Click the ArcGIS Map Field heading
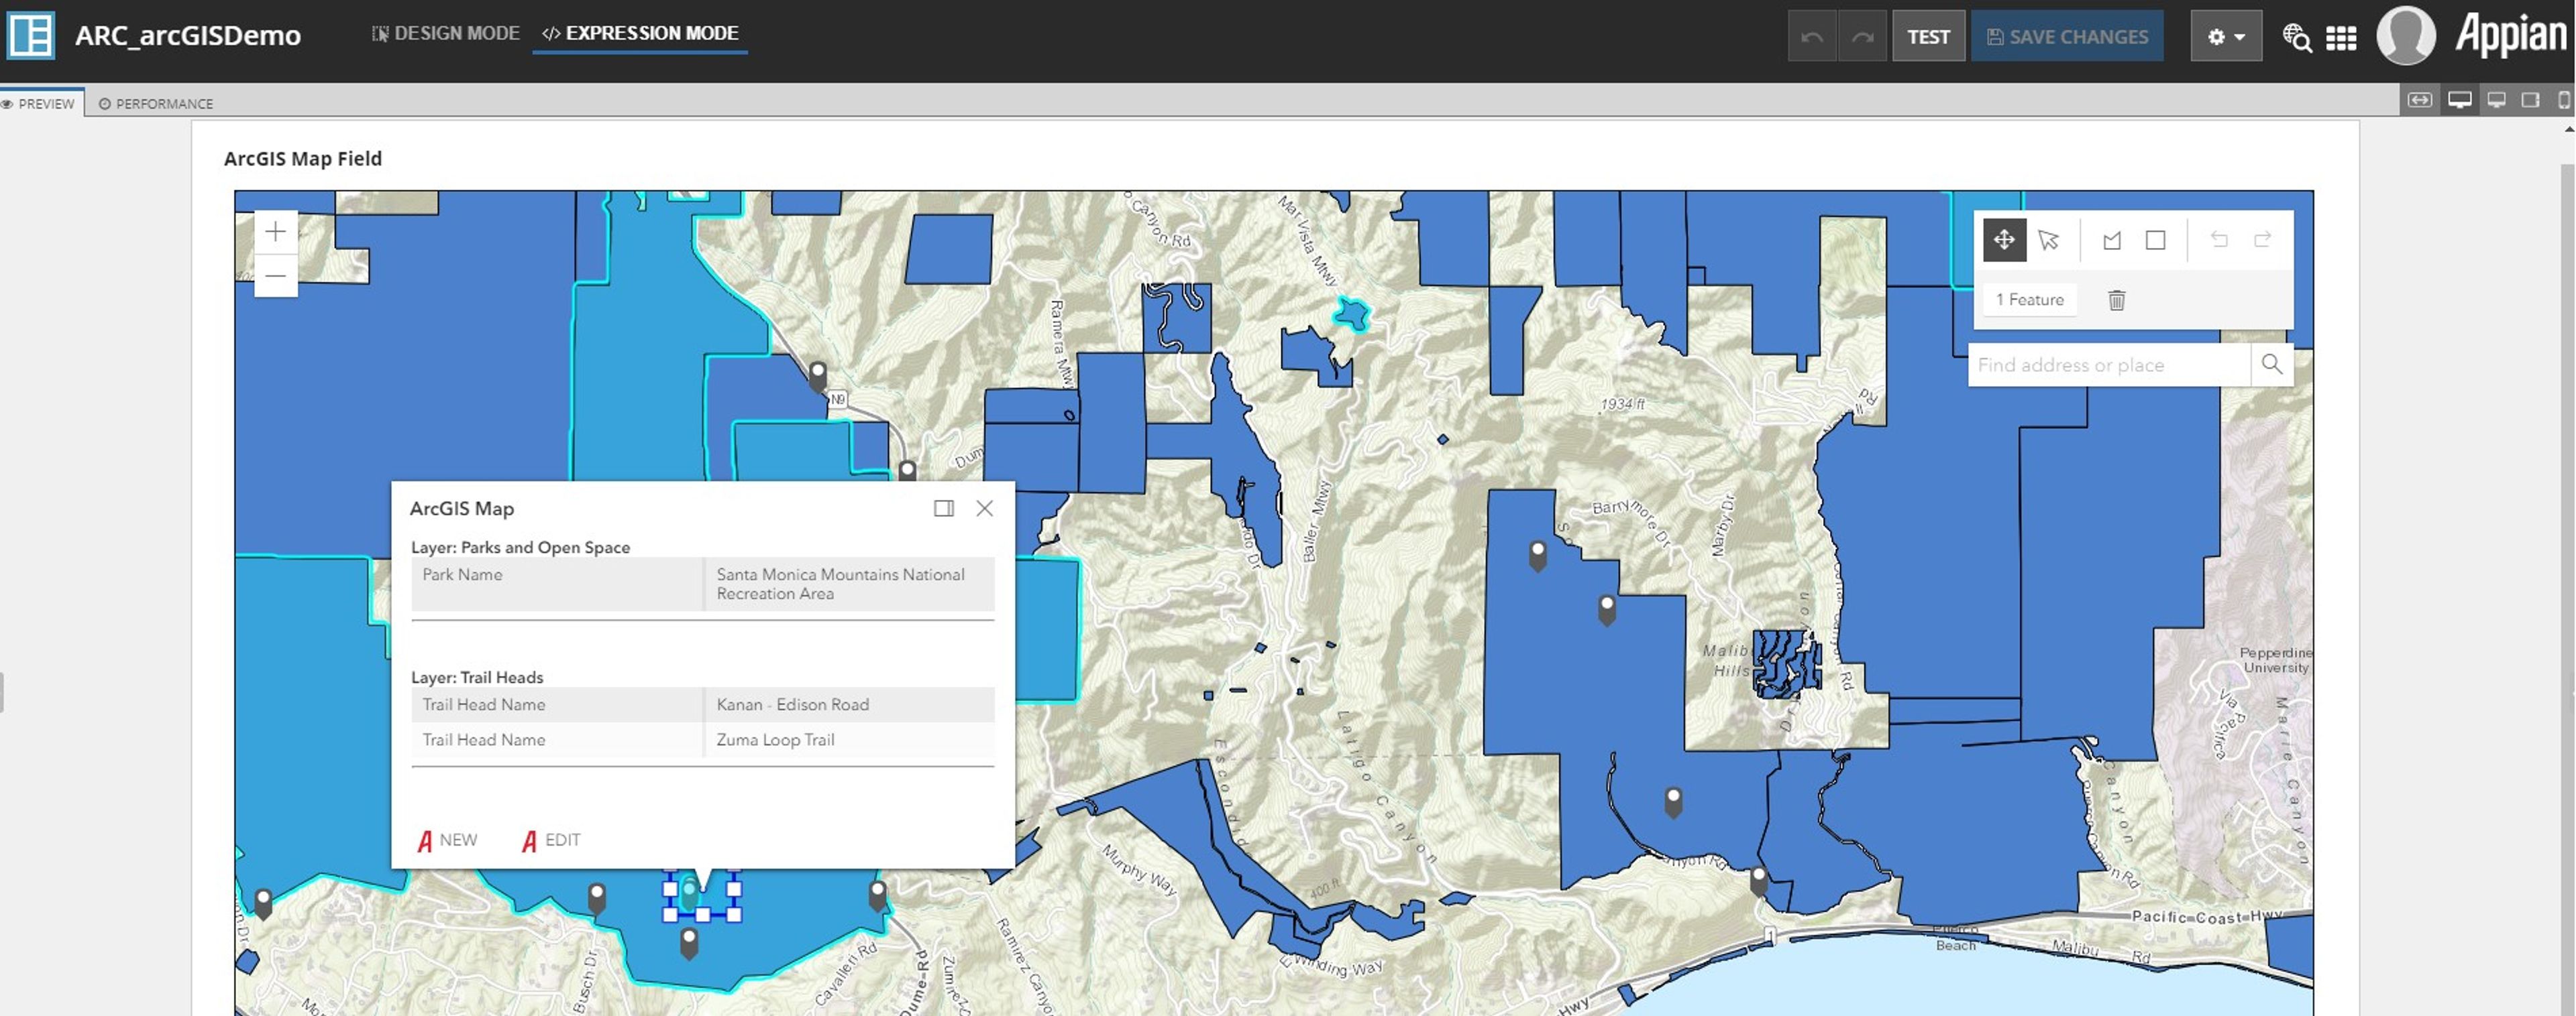This screenshot has width=2576, height=1016. click(x=303, y=158)
